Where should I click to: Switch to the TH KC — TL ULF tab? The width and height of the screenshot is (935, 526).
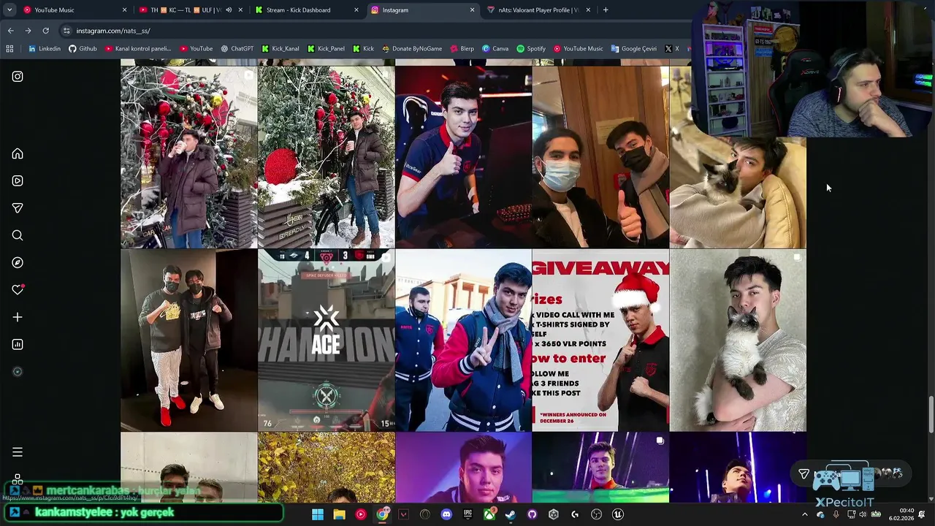click(x=191, y=10)
